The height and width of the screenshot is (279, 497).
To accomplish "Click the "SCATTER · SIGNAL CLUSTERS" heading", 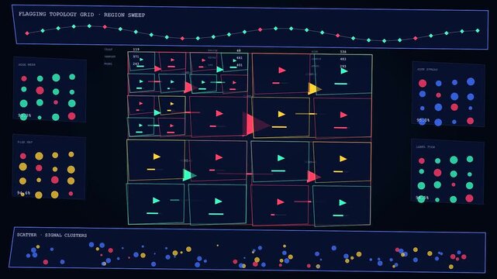I will point(52,235).
